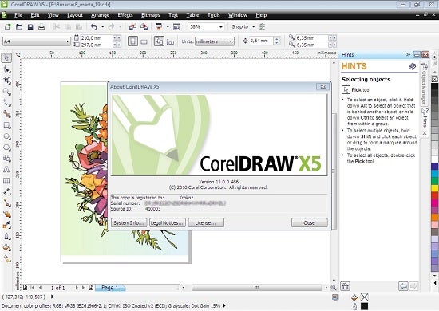Select the Parallel Dimension tool
The width and height of the screenshot is (439, 311).
click(x=6, y=192)
